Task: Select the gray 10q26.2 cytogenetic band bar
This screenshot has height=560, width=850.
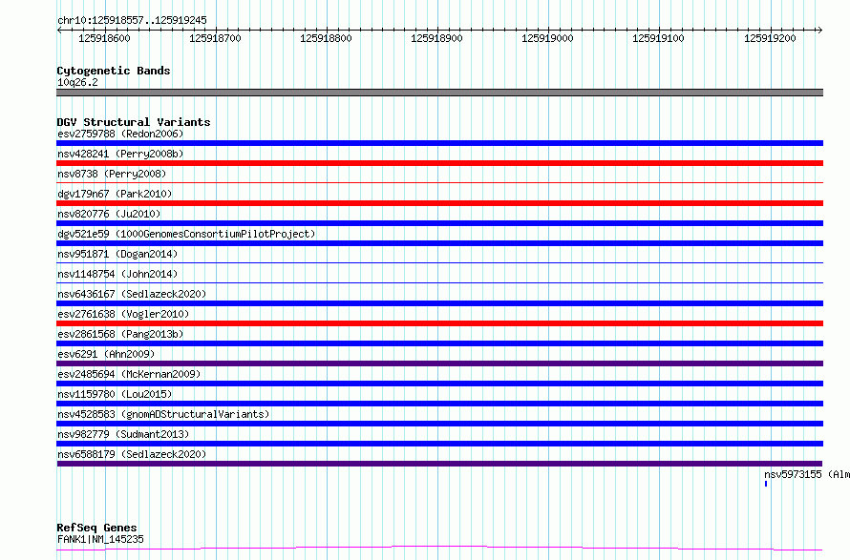Action: pos(439,93)
